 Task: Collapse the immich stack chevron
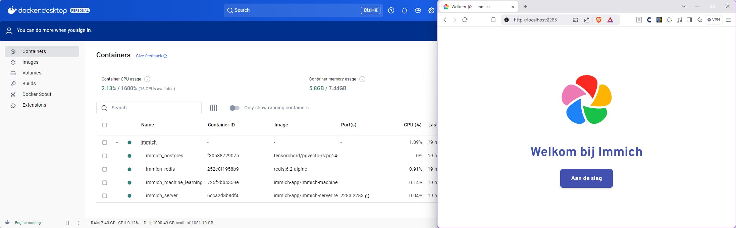tap(117, 142)
